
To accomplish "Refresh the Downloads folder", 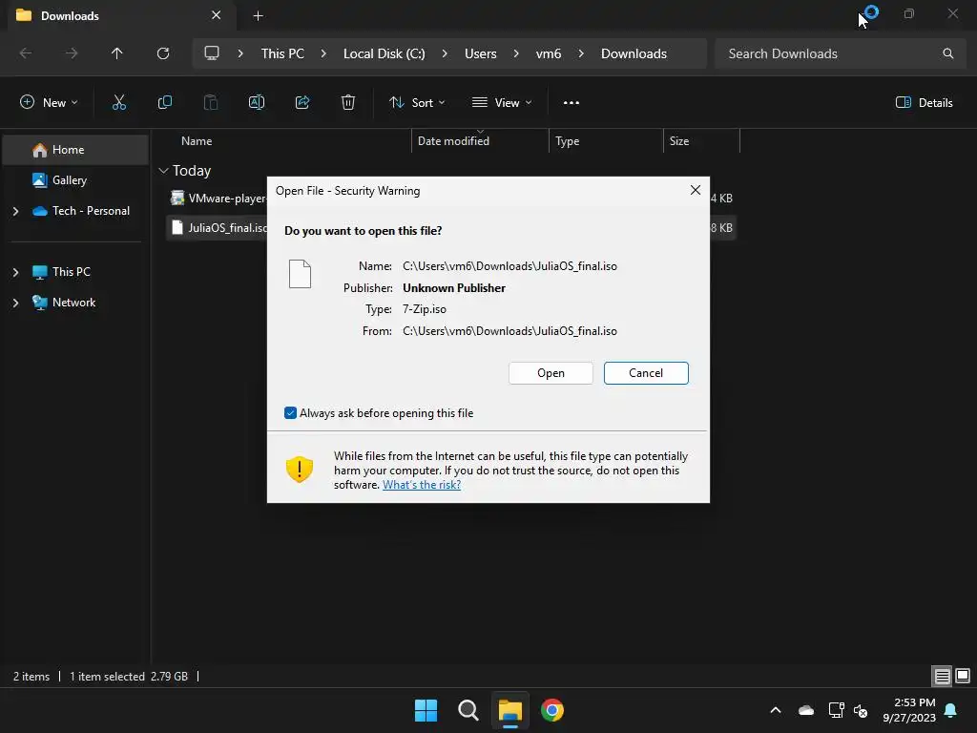I will coord(163,53).
